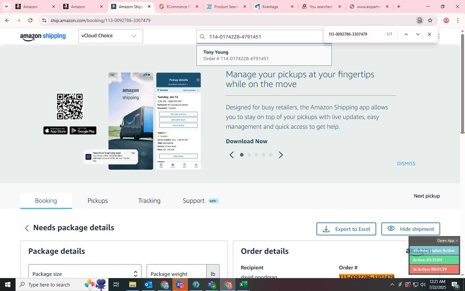This screenshot has height=291, width=465.
Task: Open the Windows Start menu
Action: click(8, 285)
